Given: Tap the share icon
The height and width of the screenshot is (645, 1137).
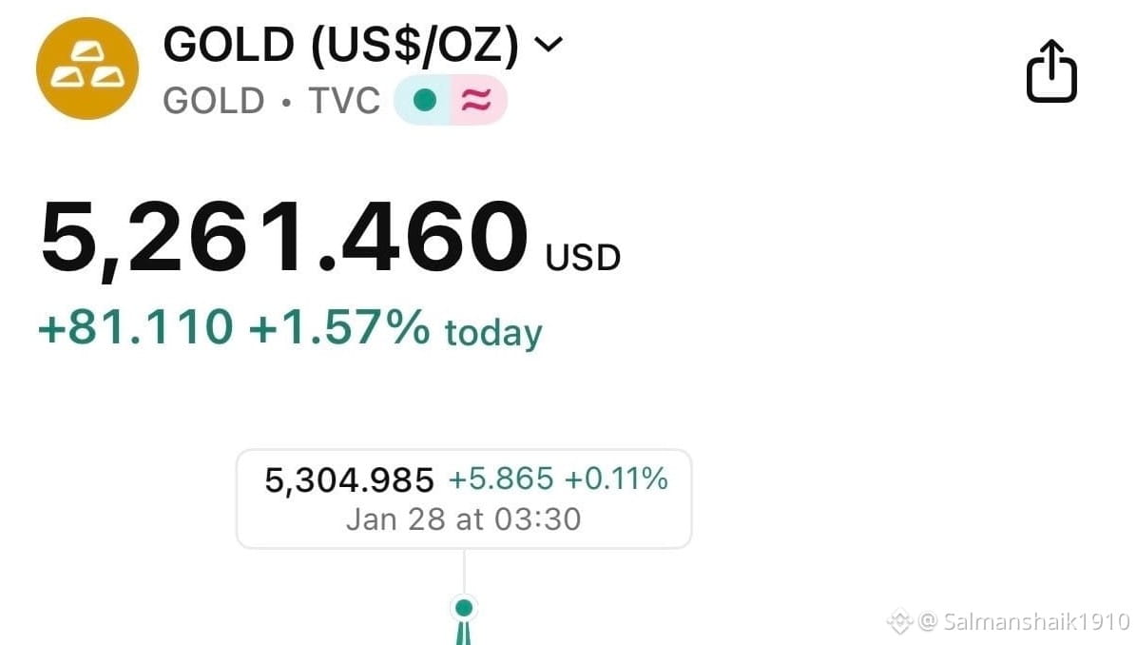Looking at the screenshot, I should tap(1051, 70).
